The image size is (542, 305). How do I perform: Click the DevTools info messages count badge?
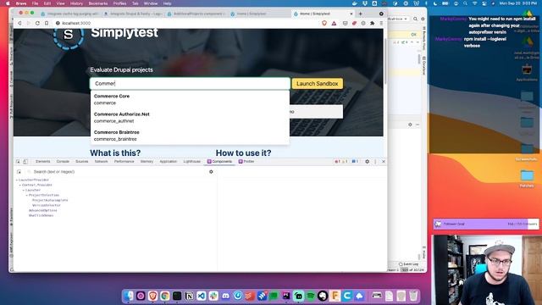click(355, 162)
